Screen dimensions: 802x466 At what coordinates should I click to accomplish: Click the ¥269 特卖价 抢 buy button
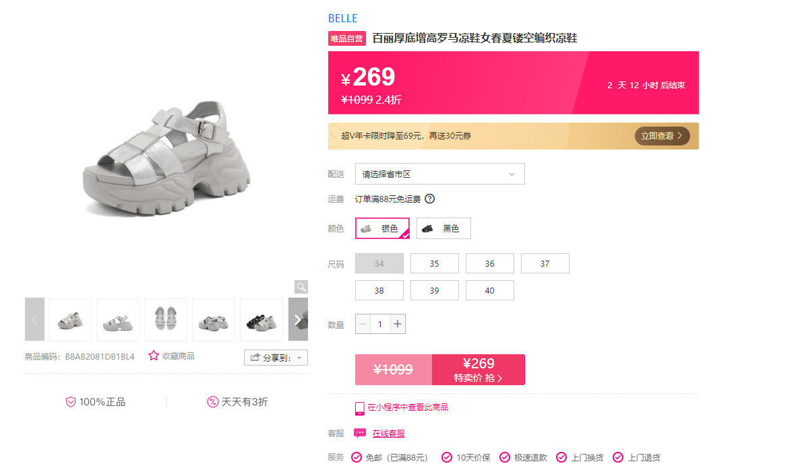(x=479, y=370)
